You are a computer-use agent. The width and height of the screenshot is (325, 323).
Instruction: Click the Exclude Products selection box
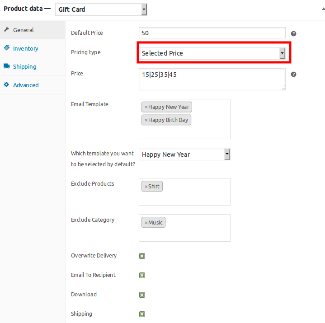pos(184,192)
